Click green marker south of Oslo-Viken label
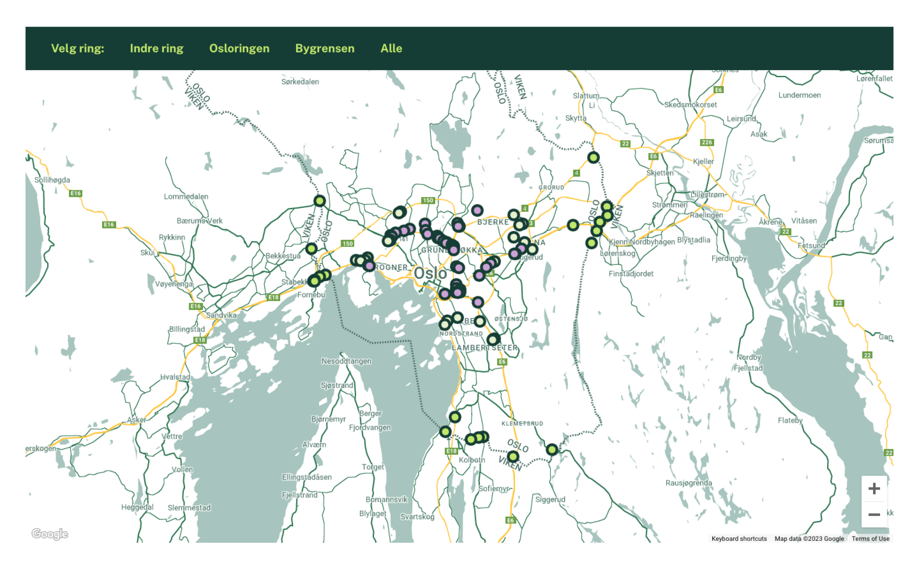This screenshot has width=919, height=574. point(513,456)
